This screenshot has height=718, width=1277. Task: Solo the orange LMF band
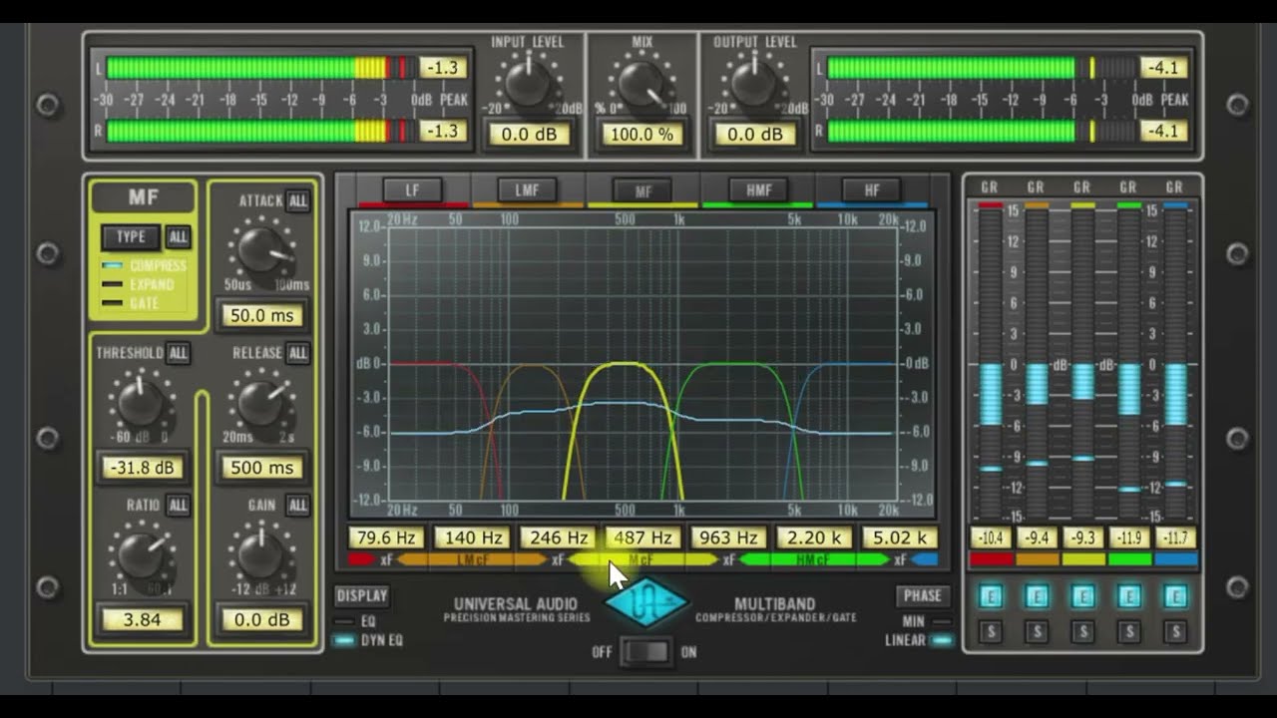(x=1037, y=631)
